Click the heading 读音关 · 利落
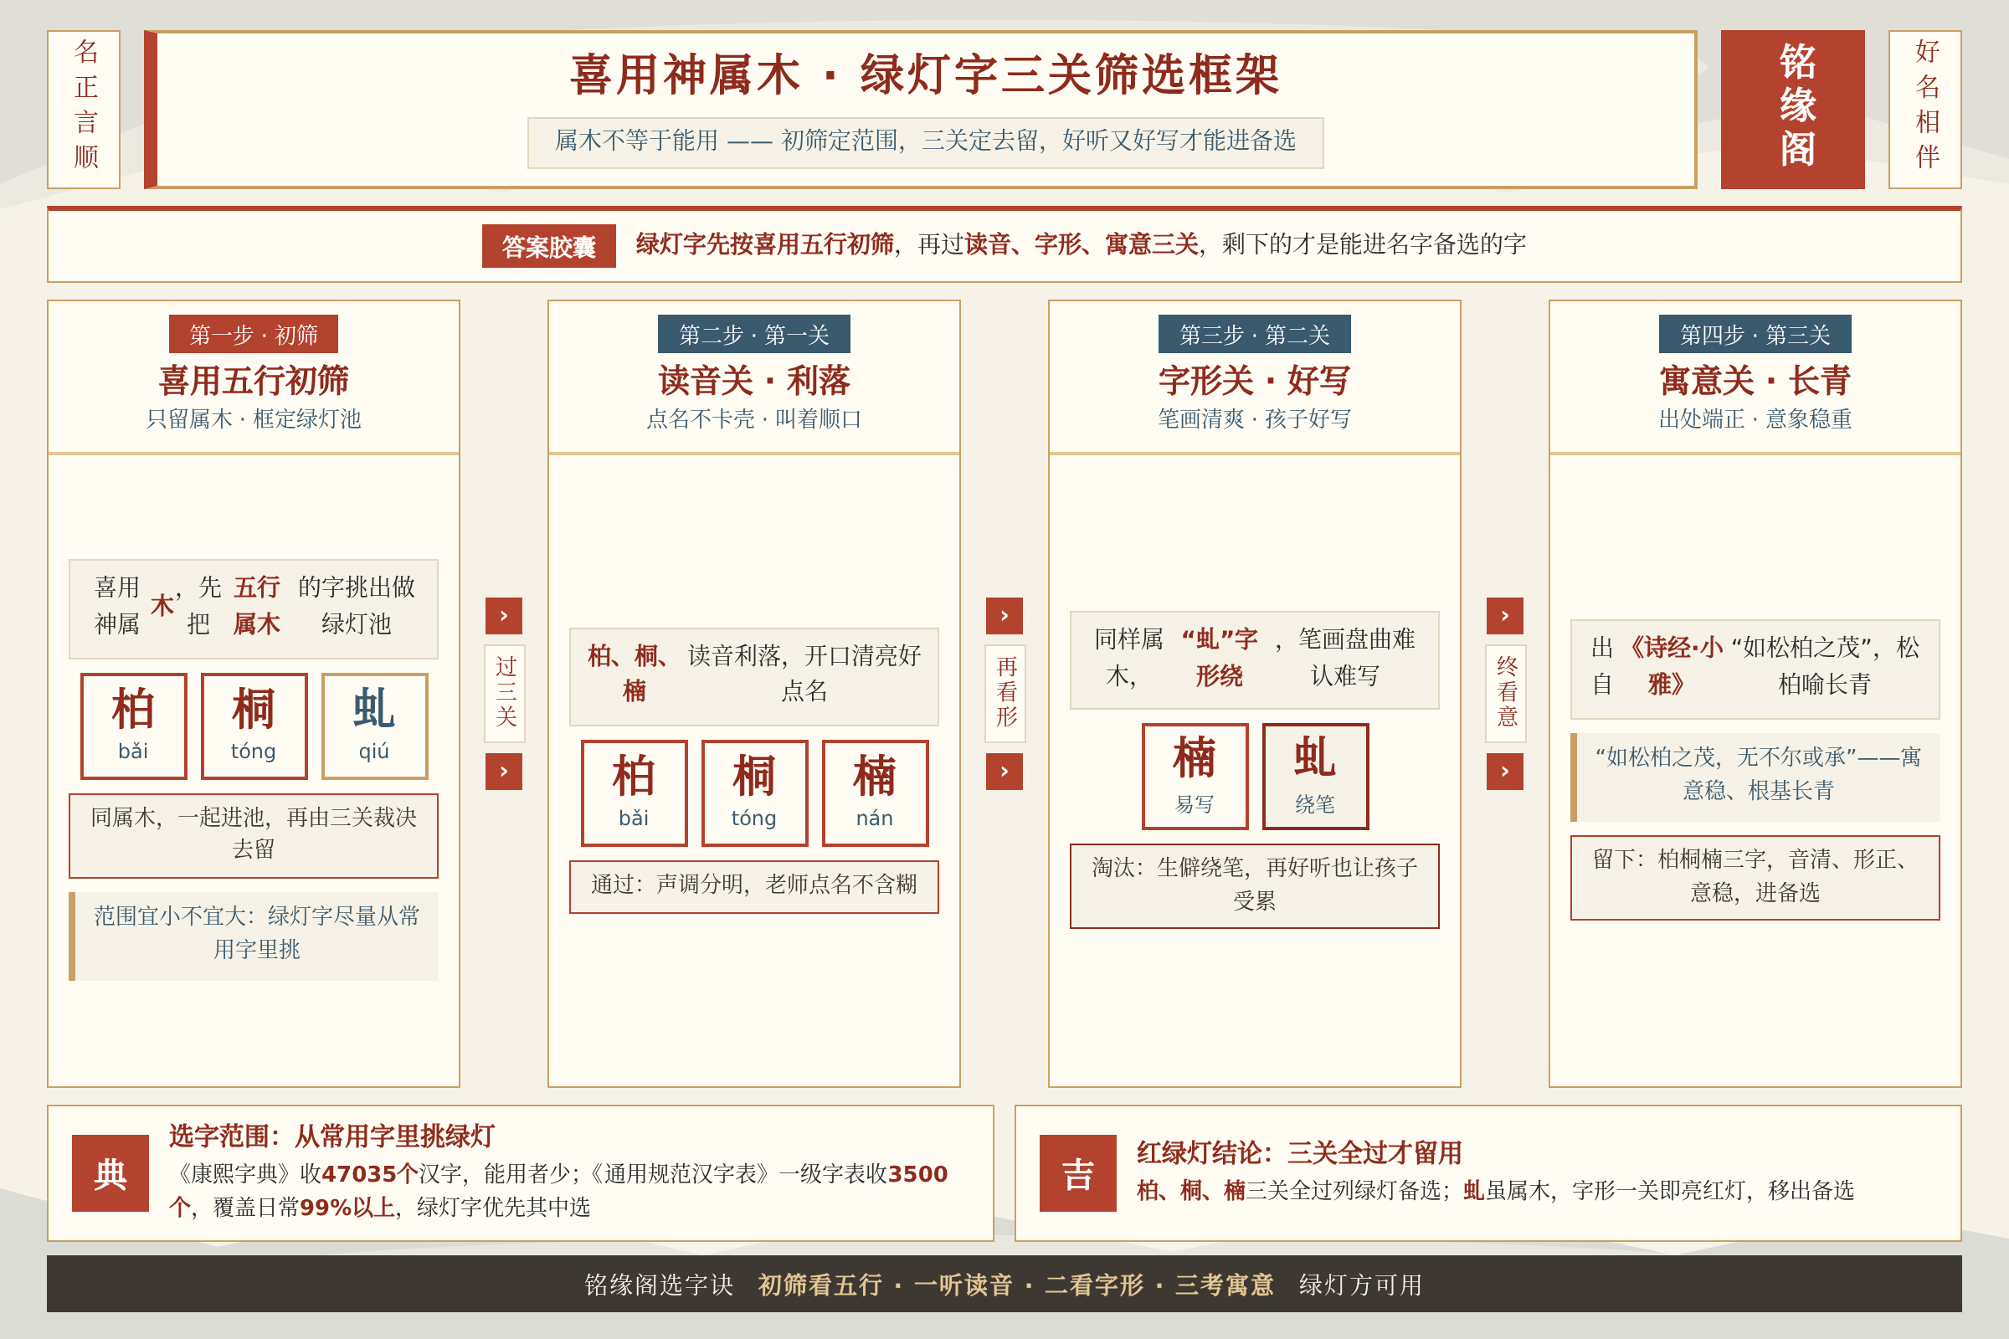Screen dimensions: 2009x1339 pos(754,381)
